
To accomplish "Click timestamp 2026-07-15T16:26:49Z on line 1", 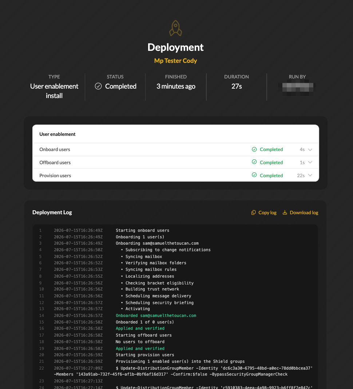I will (x=78, y=231).
